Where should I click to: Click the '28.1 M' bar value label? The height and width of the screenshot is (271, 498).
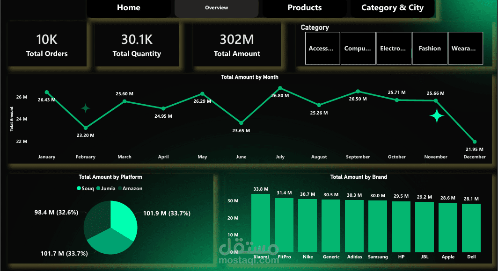471,199
